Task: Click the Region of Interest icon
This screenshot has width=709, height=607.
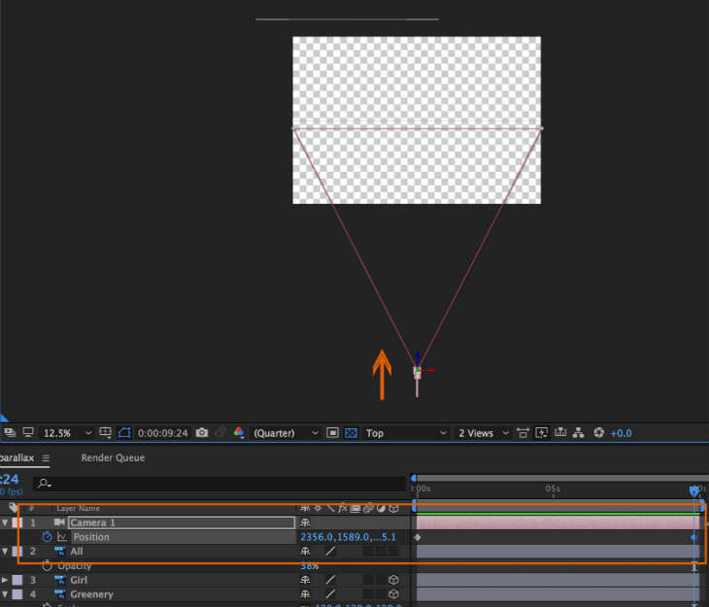Action: [x=333, y=433]
